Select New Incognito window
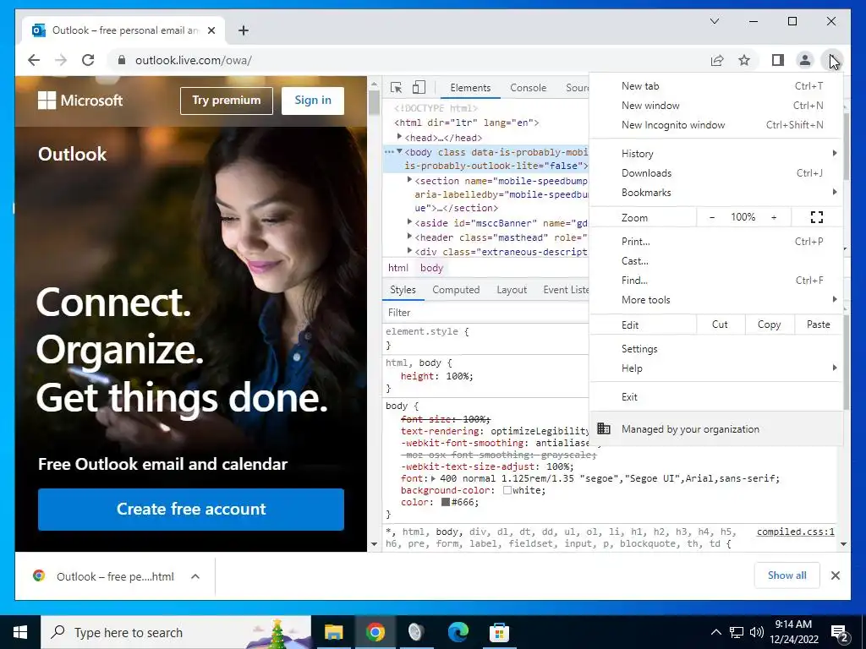 716,125
